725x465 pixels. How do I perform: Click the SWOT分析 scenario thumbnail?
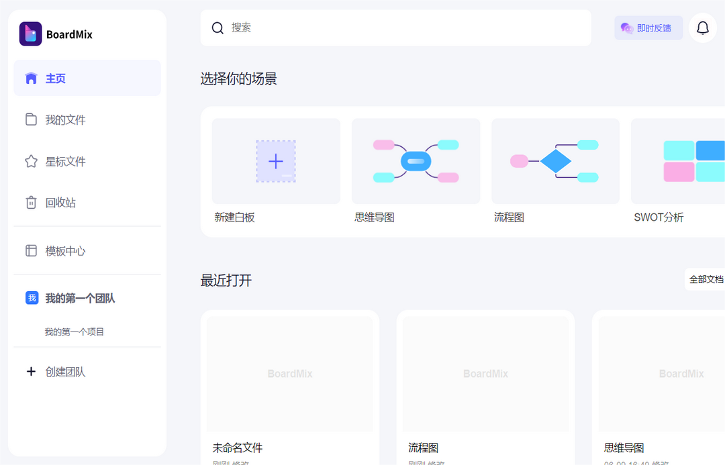pos(678,161)
